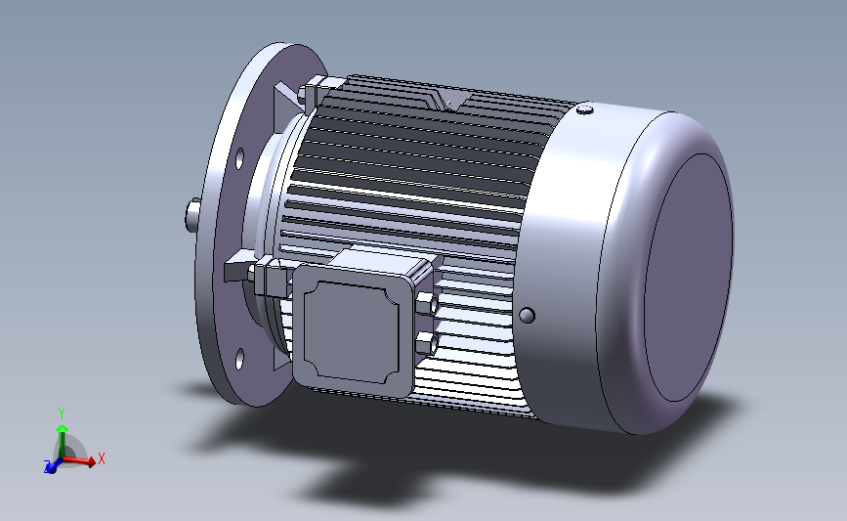Viewport: 847px width, 521px height.
Task: Click the side screw on fan cover
Action: pyautogui.click(x=527, y=315)
